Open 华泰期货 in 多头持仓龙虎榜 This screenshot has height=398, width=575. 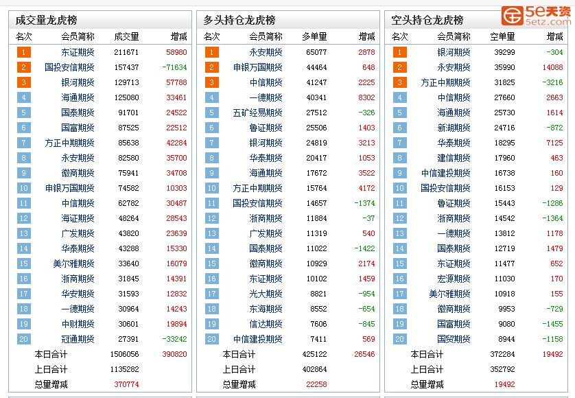click(266, 158)
